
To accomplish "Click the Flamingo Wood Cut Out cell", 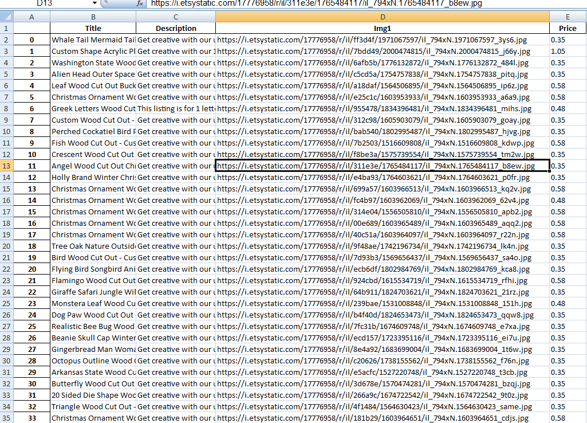I will click(93, 281).
